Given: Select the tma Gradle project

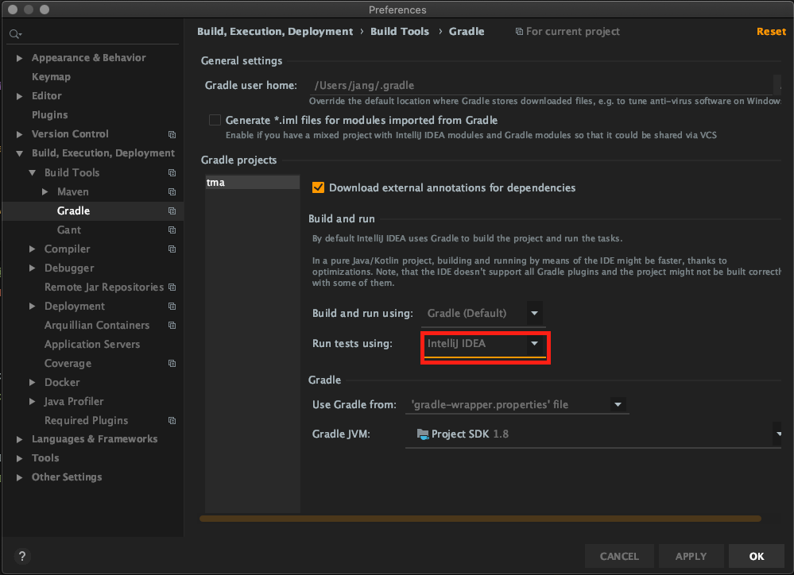Looking at the screenshot, I should point(252,182).
